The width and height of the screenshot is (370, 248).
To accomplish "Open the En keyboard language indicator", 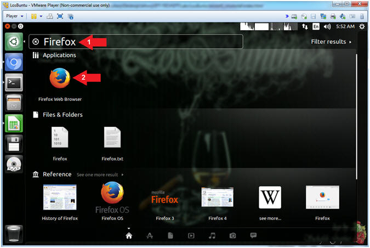I will point(316,26).
